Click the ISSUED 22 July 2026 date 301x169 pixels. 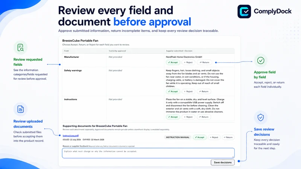coord(72,140)
